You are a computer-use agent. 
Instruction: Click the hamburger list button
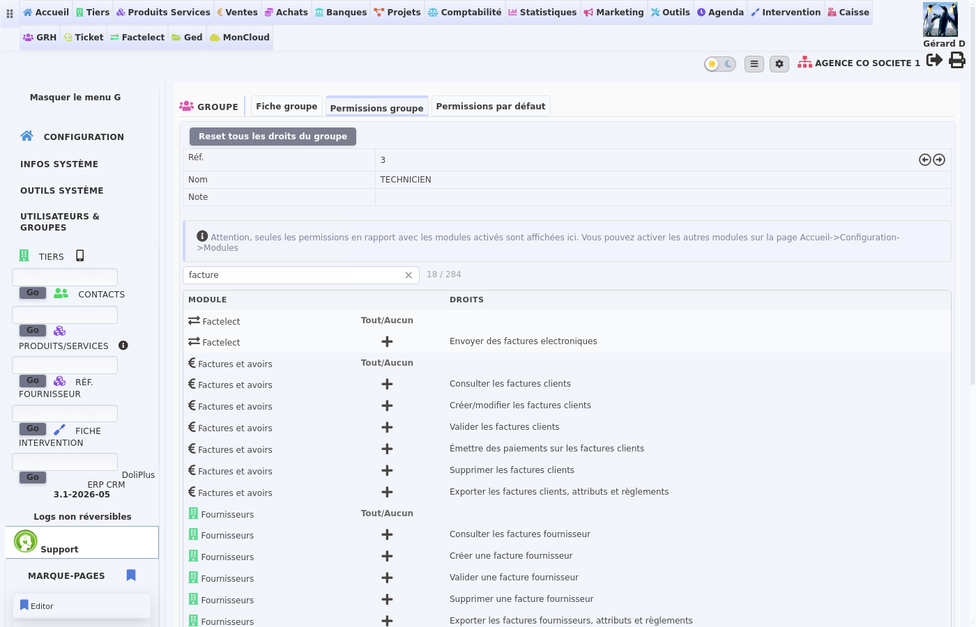coord(754,64)
